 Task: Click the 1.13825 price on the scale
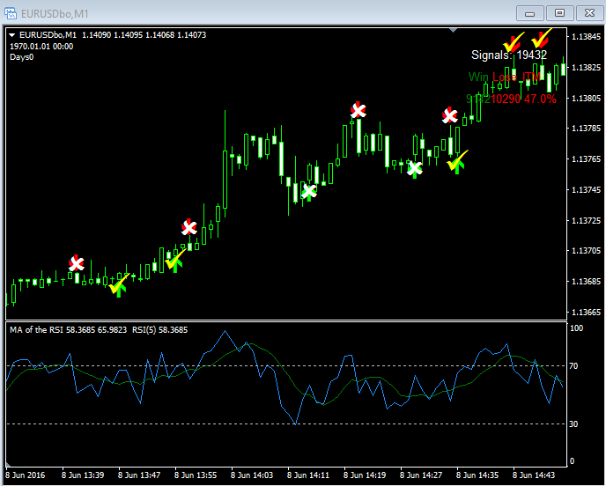(x=587, y=68)
